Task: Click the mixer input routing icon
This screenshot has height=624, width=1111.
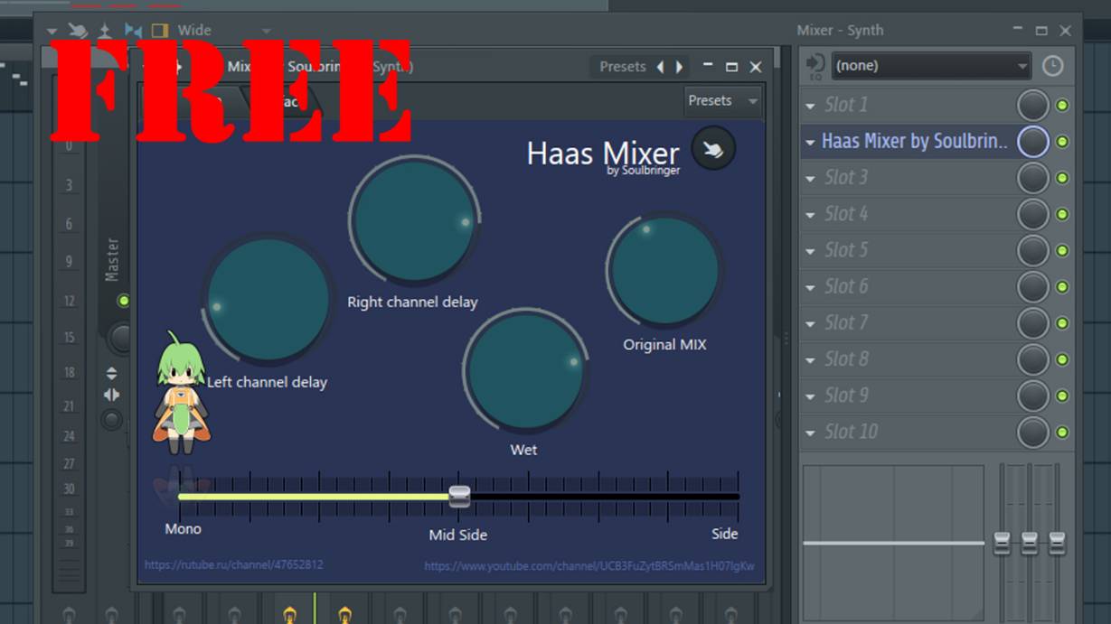Action: tap(815, 65)
